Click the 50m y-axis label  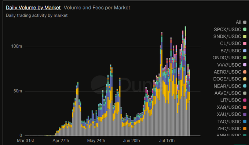tap(18, 91)
